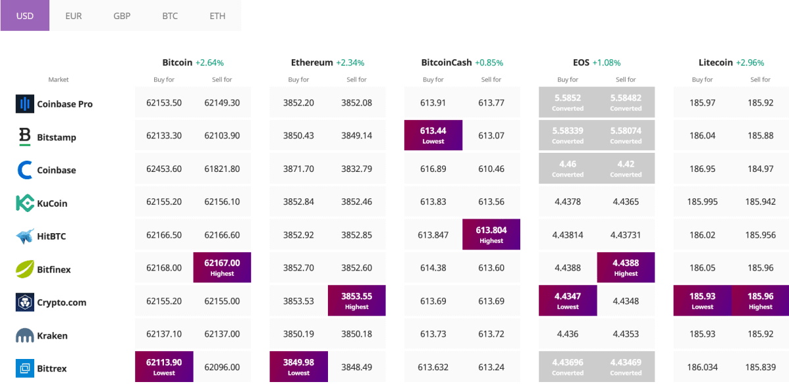Open the KuCoin market name link
The width and height of the screenshot is (789, 384).
(52, 204)
